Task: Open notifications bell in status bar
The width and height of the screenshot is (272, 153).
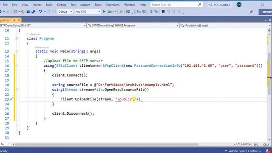Action: (x=268, y=151)
